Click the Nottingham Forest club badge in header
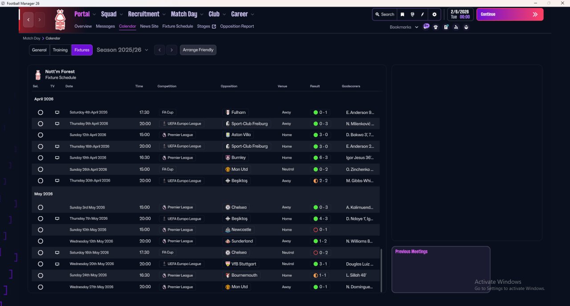The height and width of the screenshot is (306, 570). pos(60,20)
